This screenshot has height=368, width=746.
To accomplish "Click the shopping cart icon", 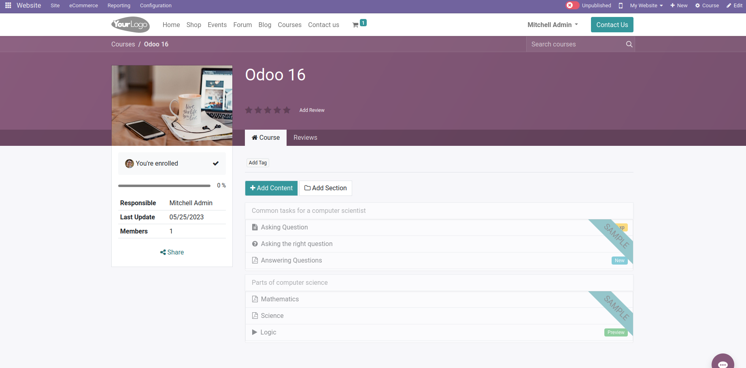I will 355,25.
